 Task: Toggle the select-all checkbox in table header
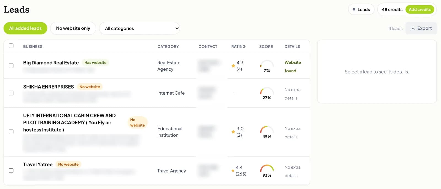coord(11,46)
